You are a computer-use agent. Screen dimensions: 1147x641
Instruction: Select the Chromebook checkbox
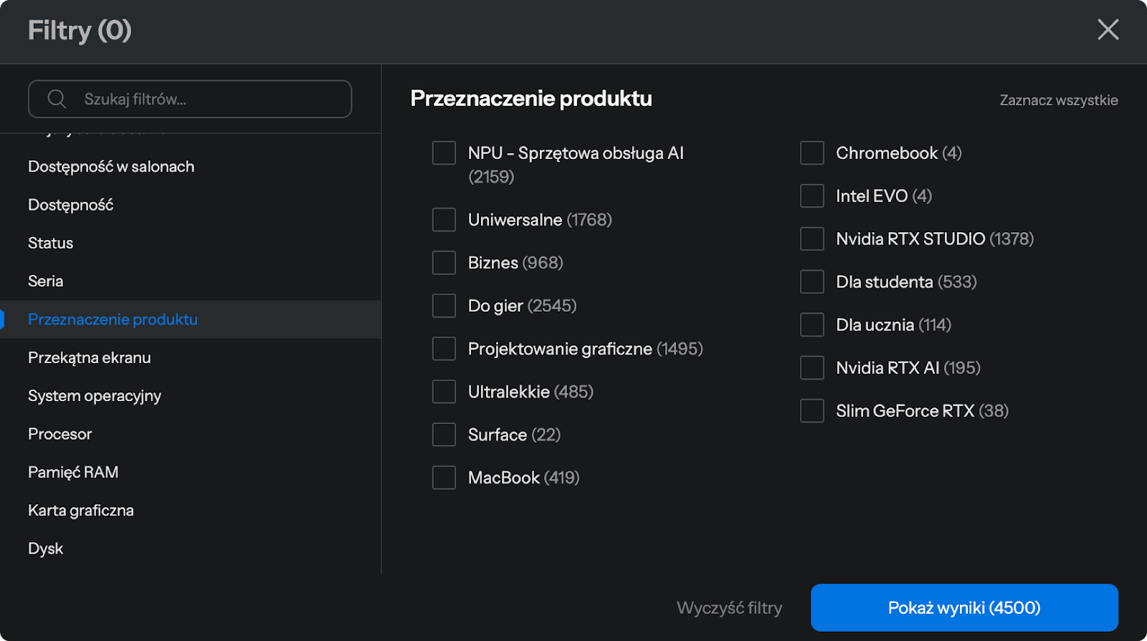click(812, 153)
